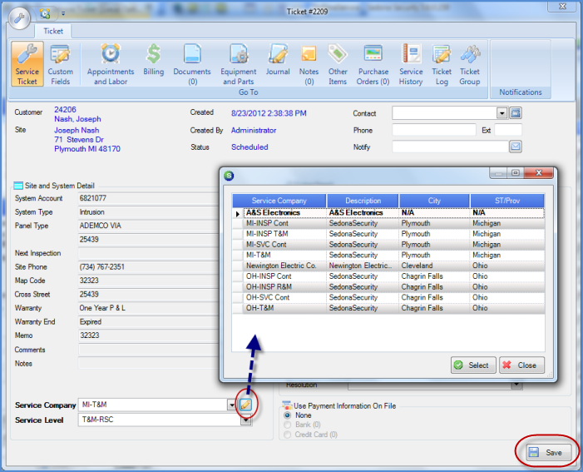583x472 pixels.
Task: Select the None payment radio button
Action: tap(289, 415)
